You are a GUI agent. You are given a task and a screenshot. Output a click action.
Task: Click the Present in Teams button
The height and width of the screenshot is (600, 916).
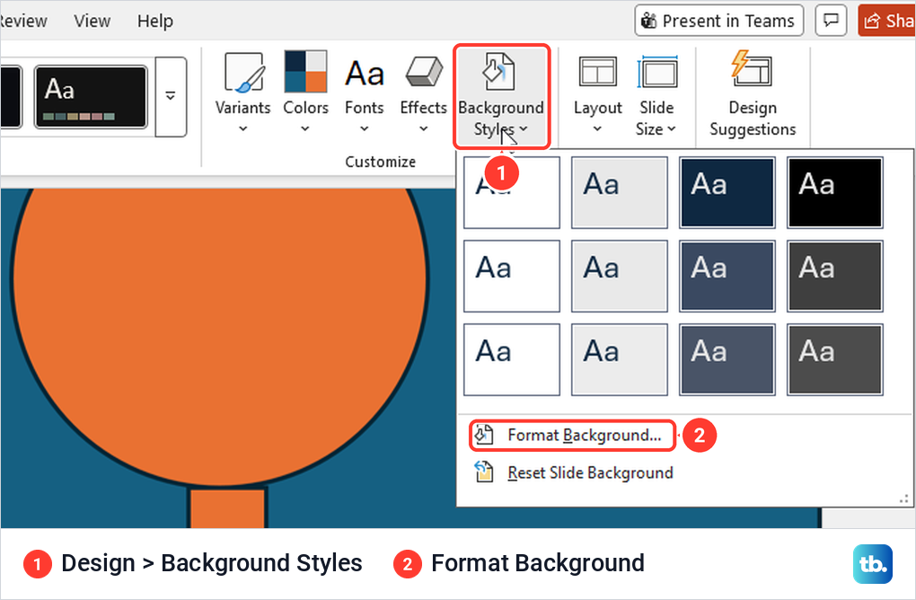[719, 21]
